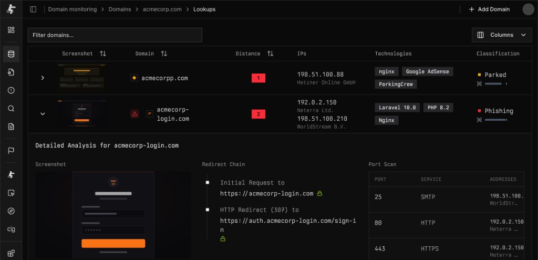The height and width of the screenshot is (260, 538).
Task: Click the small runner icon in lower sidebar
Action: point(11,174)
